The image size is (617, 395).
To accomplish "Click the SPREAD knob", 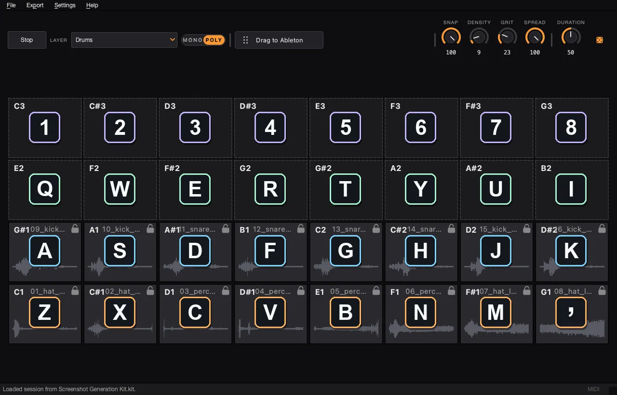I will [535, 37].
